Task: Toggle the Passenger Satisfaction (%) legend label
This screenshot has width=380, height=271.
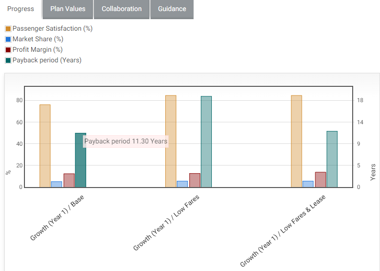Action: click(x=53, y=28)
